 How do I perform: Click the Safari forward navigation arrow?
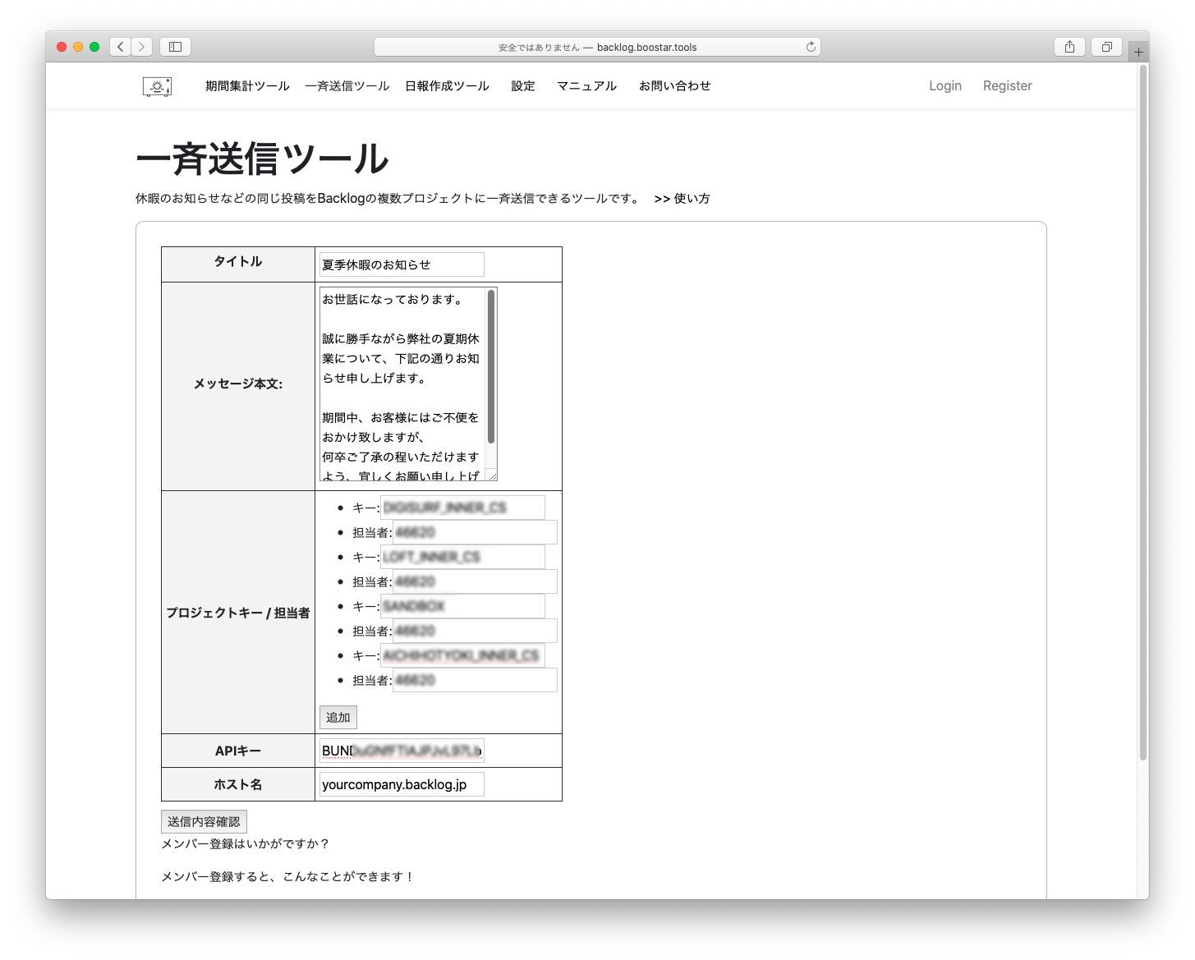142,47
